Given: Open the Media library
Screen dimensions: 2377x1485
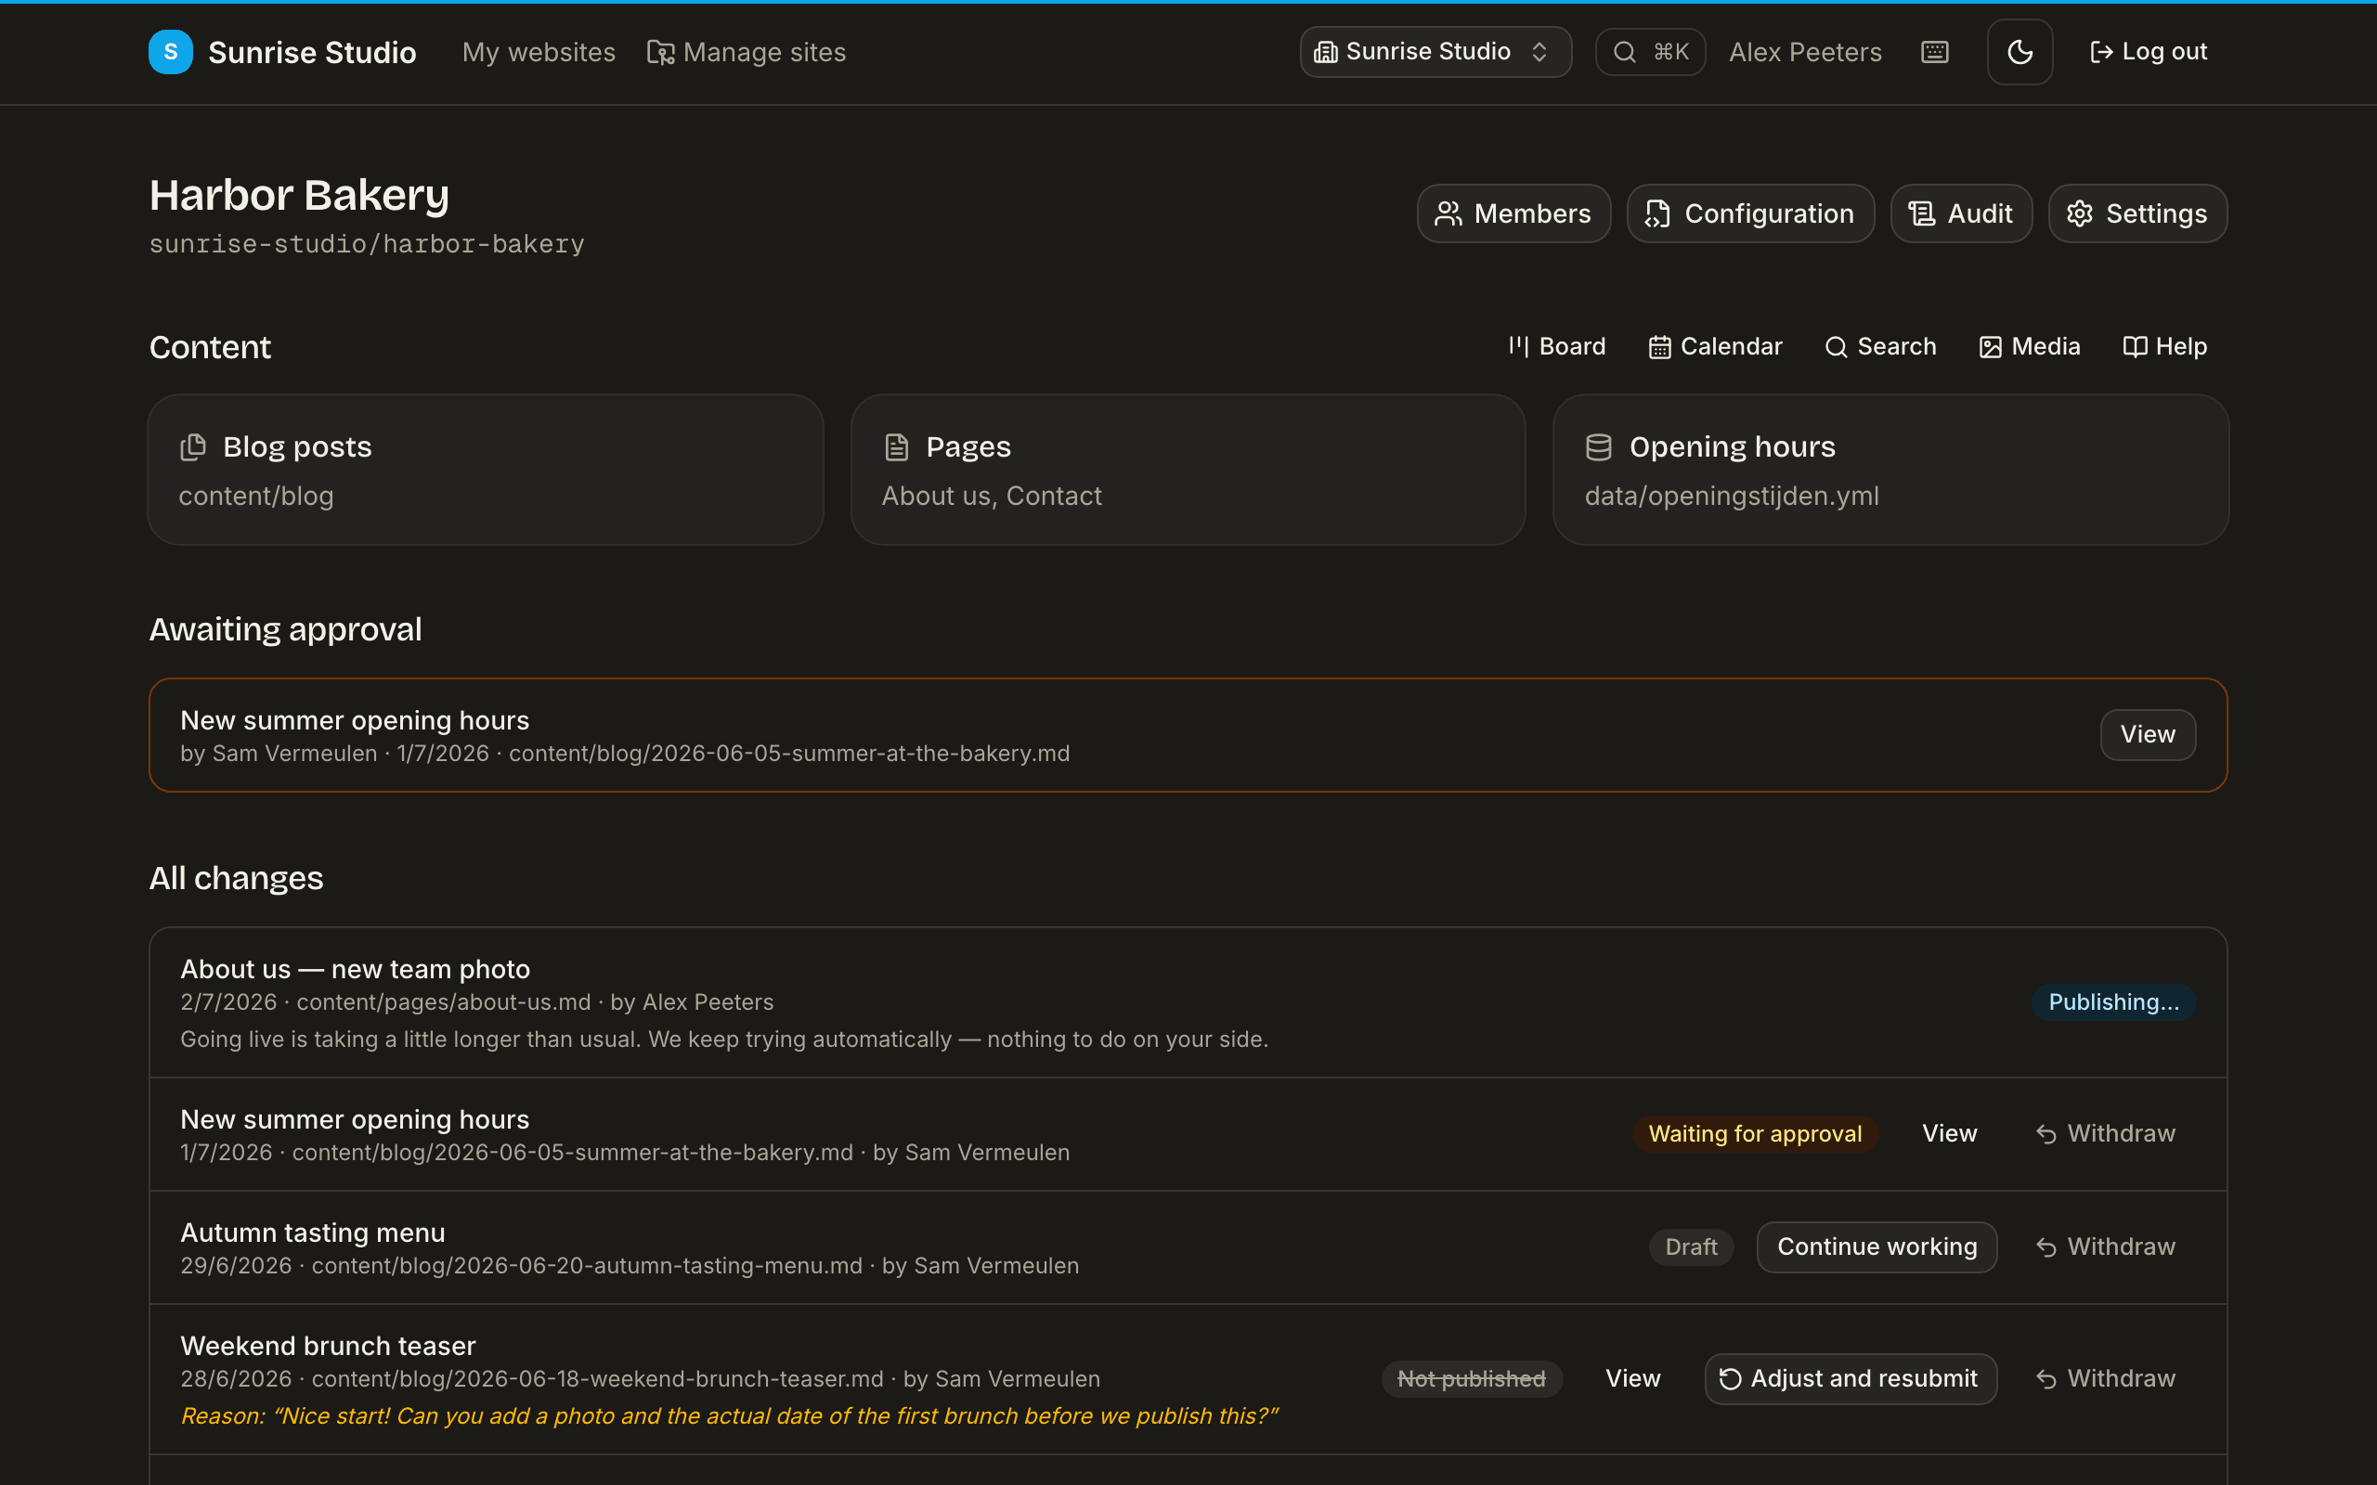Looking at the screenshot, I should 2030,347.
